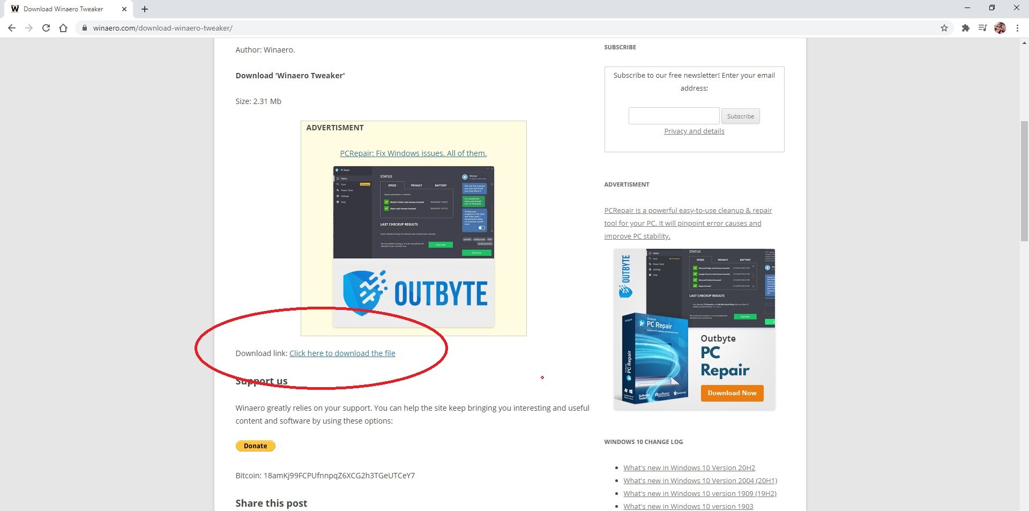Click here to download the file link

(342, 353)
